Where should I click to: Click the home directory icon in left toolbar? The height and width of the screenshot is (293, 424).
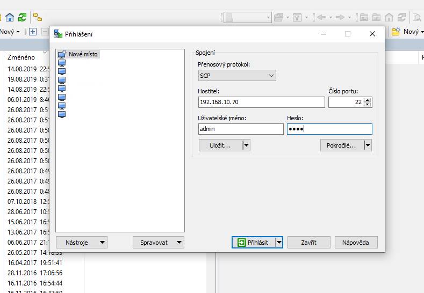(x=10, y=17)
